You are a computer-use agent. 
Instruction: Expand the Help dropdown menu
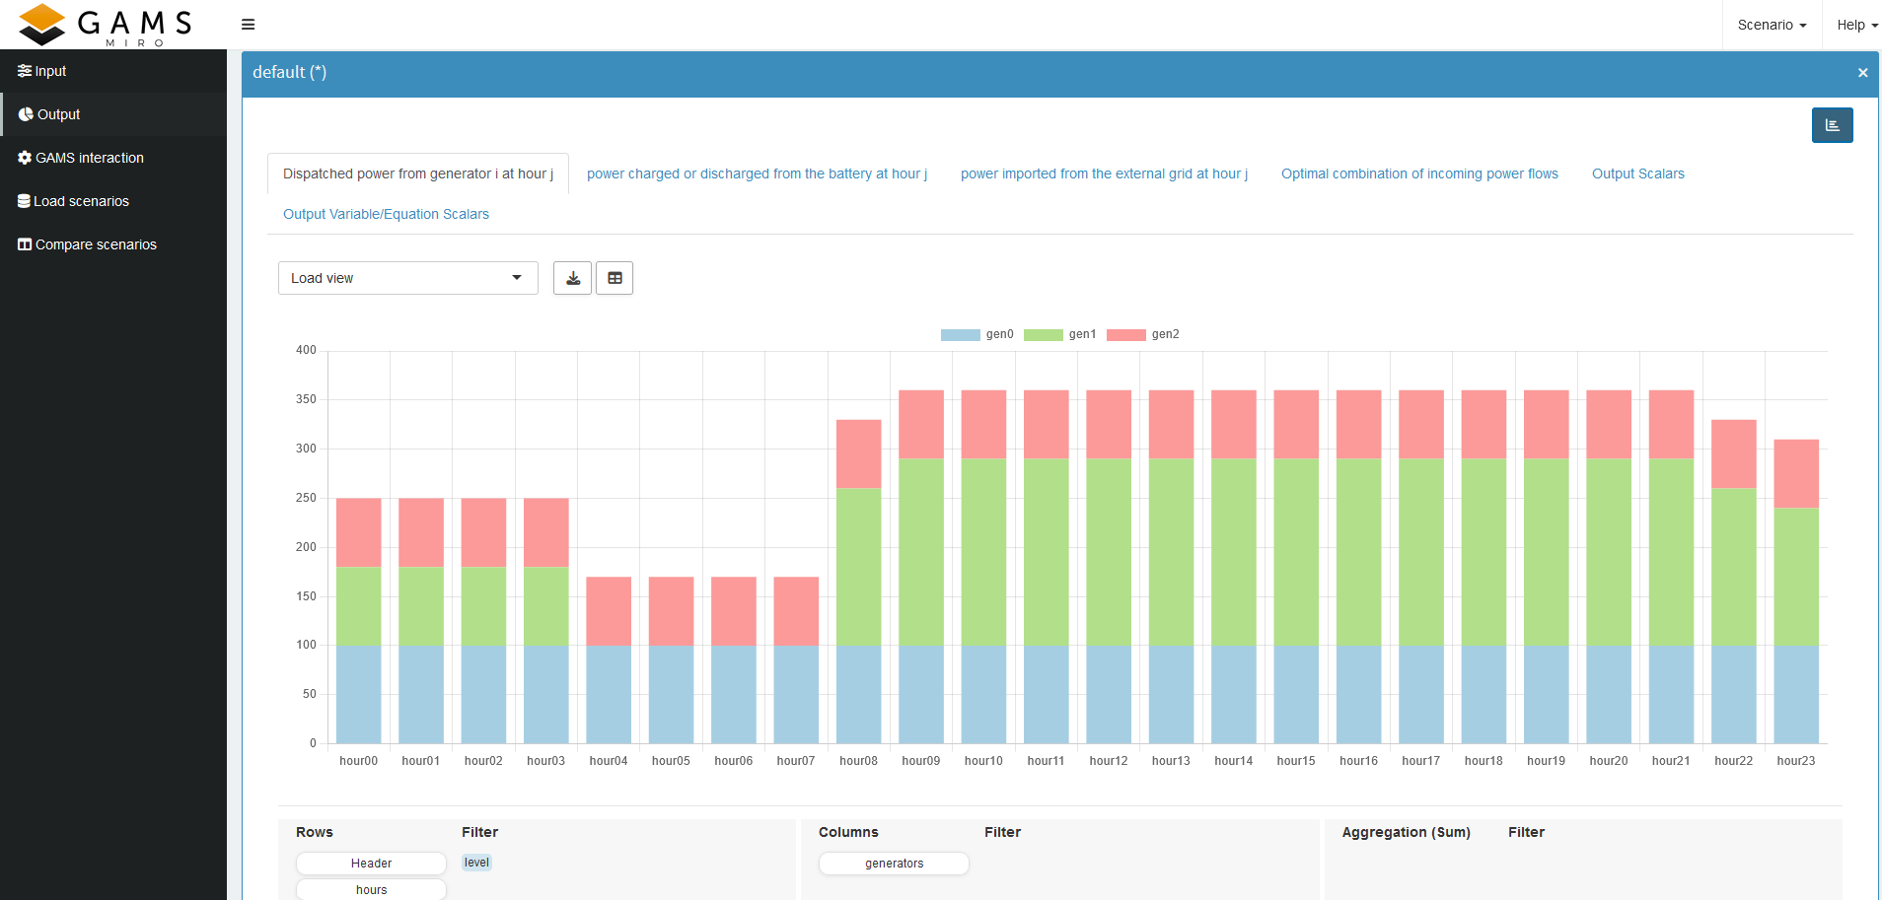1855,25
